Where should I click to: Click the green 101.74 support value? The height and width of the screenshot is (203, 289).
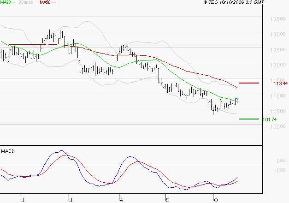(x=270, y=119)
